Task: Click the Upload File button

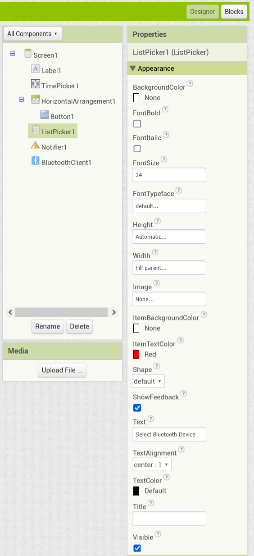Action: tap(62, 370)
